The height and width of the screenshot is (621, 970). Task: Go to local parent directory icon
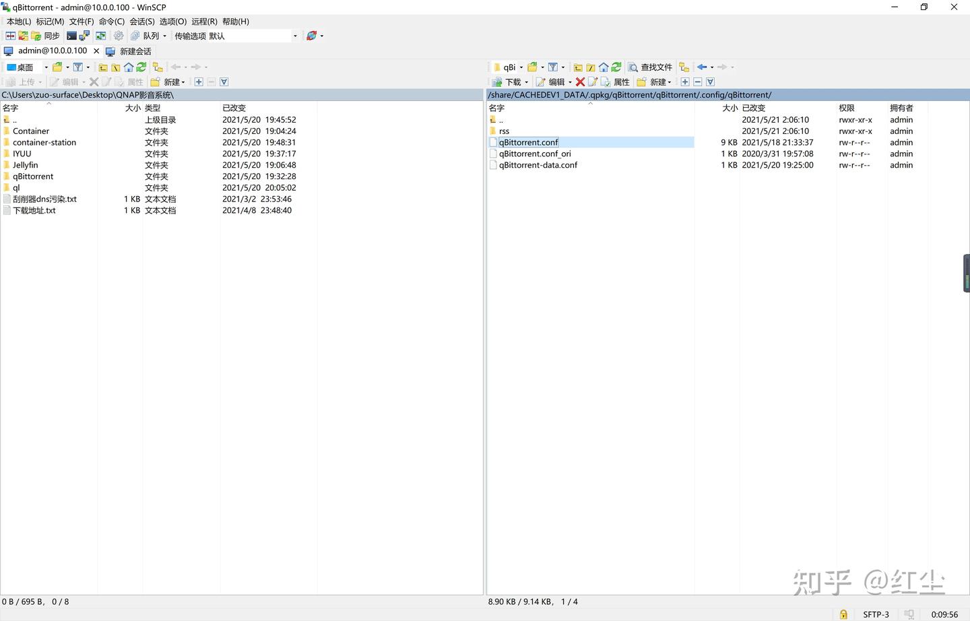pos(103,67)
